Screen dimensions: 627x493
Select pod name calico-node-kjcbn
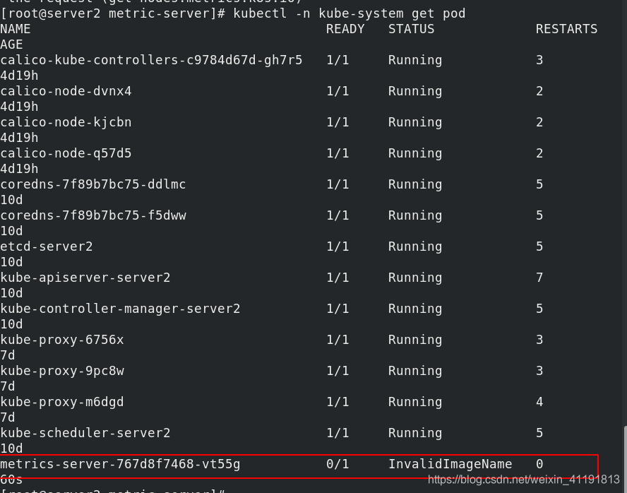coord(66,123)
